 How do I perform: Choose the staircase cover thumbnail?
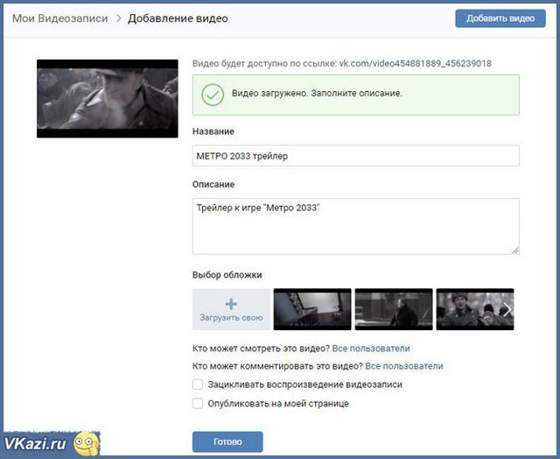click(312, 309)
